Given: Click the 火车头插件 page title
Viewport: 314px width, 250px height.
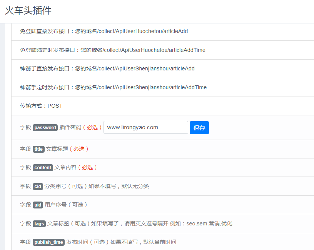Looking at the screenshot, I should point(28,10).
